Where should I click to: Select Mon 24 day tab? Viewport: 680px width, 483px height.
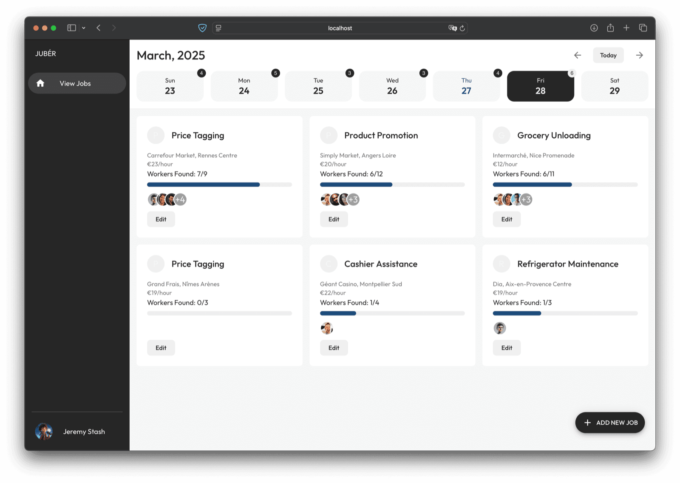coord(244,86)
